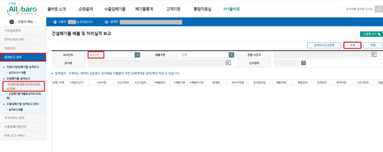383x152 pixels.
Task: Click the 반려사유 column header
Action: (342, 83)
